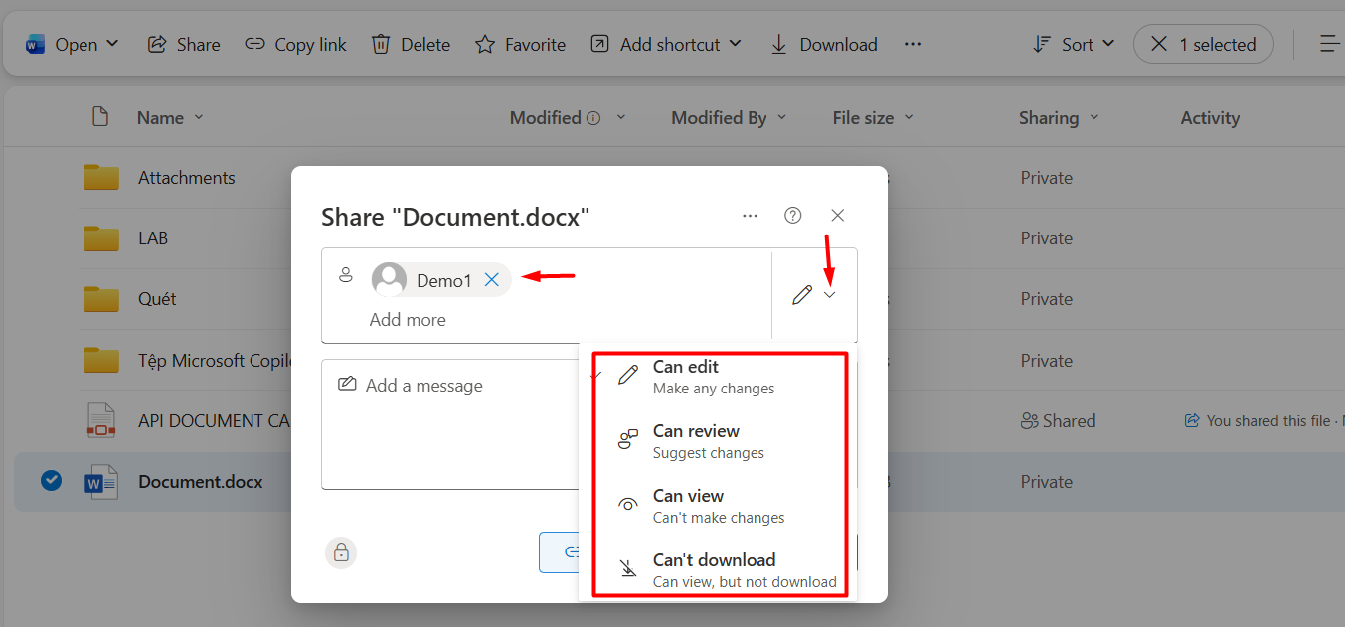The width and height of the screenshot is (1345, 627).
Task: Click the lock icon for sharing settings
Action: pyautogui.click(x=341, y=552)
